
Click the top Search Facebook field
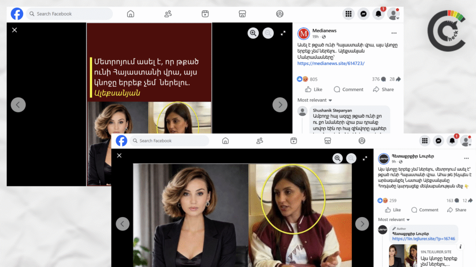pyautogui.click(x=69, y=14)
